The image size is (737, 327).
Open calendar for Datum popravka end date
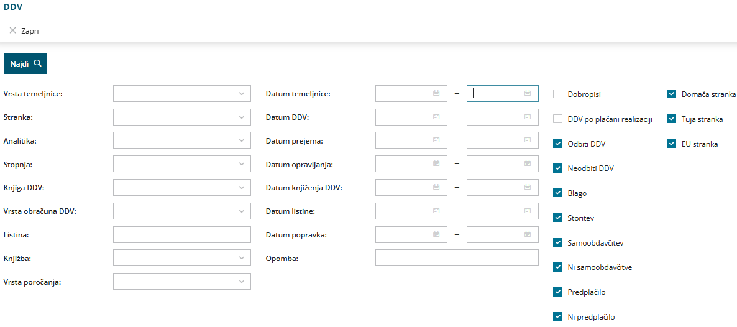(x=528, y=234)
